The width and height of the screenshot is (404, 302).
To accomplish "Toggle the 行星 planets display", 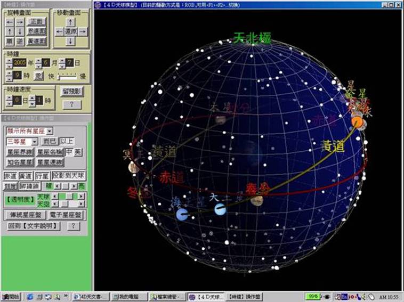I will [x=42, y=175].
